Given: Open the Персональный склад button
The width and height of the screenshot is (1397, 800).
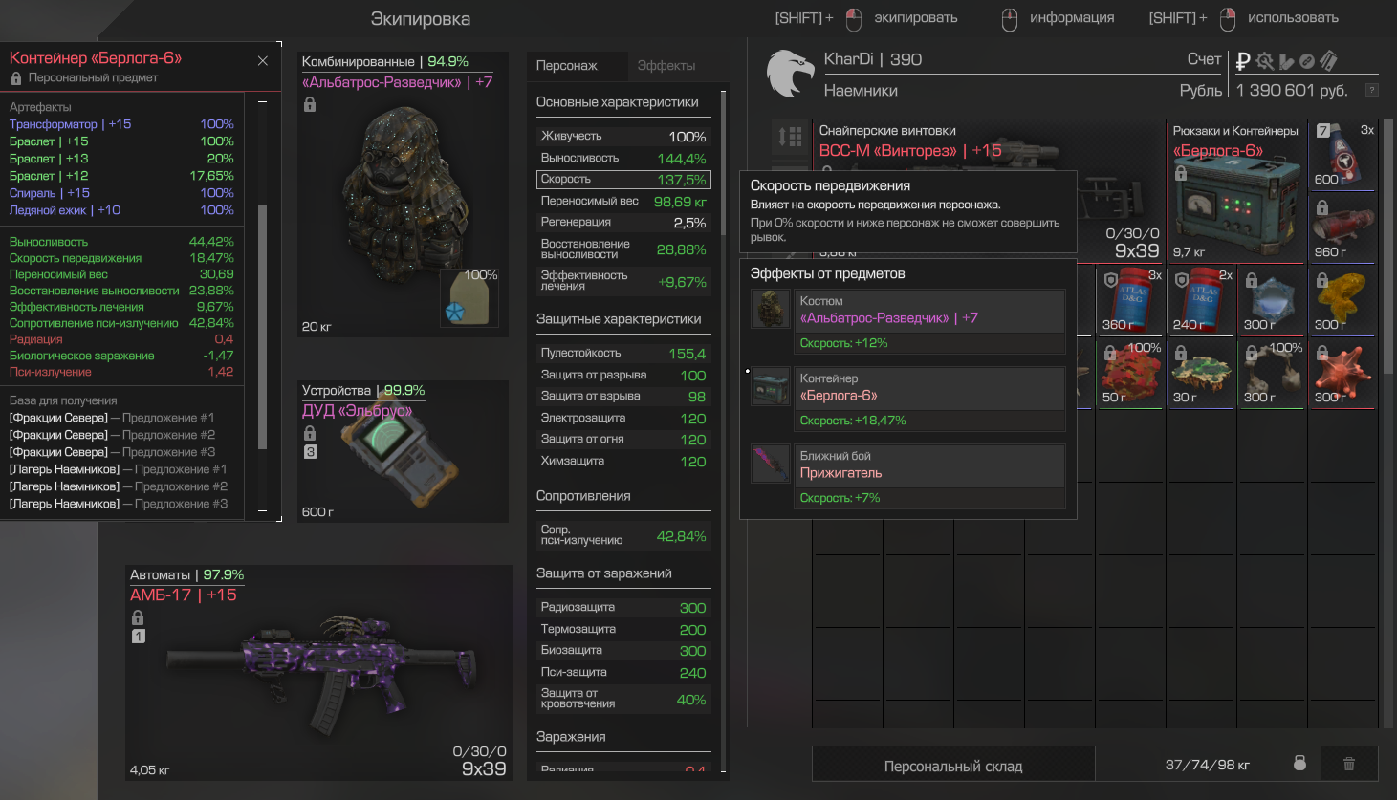Looking at the screenshot, I should point(953,766).
